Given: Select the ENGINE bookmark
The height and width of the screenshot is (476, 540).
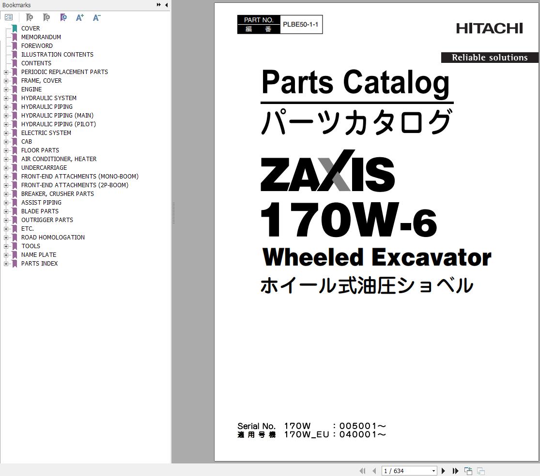Looking at the screenshot, I should coord(31,89).
